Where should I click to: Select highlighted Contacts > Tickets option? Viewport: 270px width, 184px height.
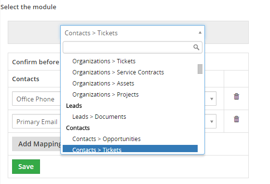[130, 148]
